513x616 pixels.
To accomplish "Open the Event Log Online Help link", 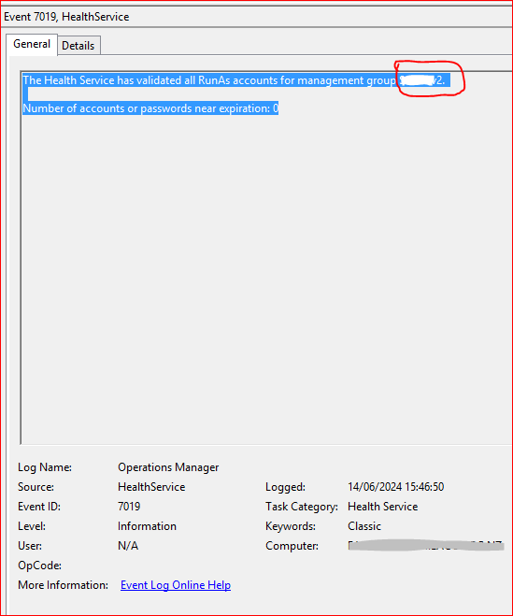I will point(176,585).
